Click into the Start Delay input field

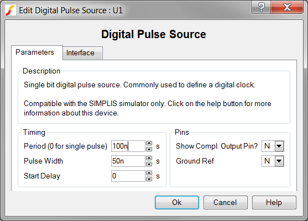coord(128,176)
